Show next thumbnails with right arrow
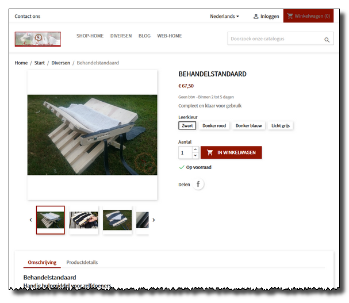Screen dimensions: 349x303 pyautogui.click(x=154, y=220)
